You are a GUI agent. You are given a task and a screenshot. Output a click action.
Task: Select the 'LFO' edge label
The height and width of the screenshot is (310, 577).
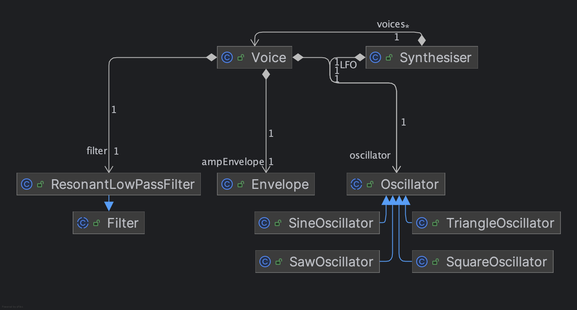[x=348, y=65]
